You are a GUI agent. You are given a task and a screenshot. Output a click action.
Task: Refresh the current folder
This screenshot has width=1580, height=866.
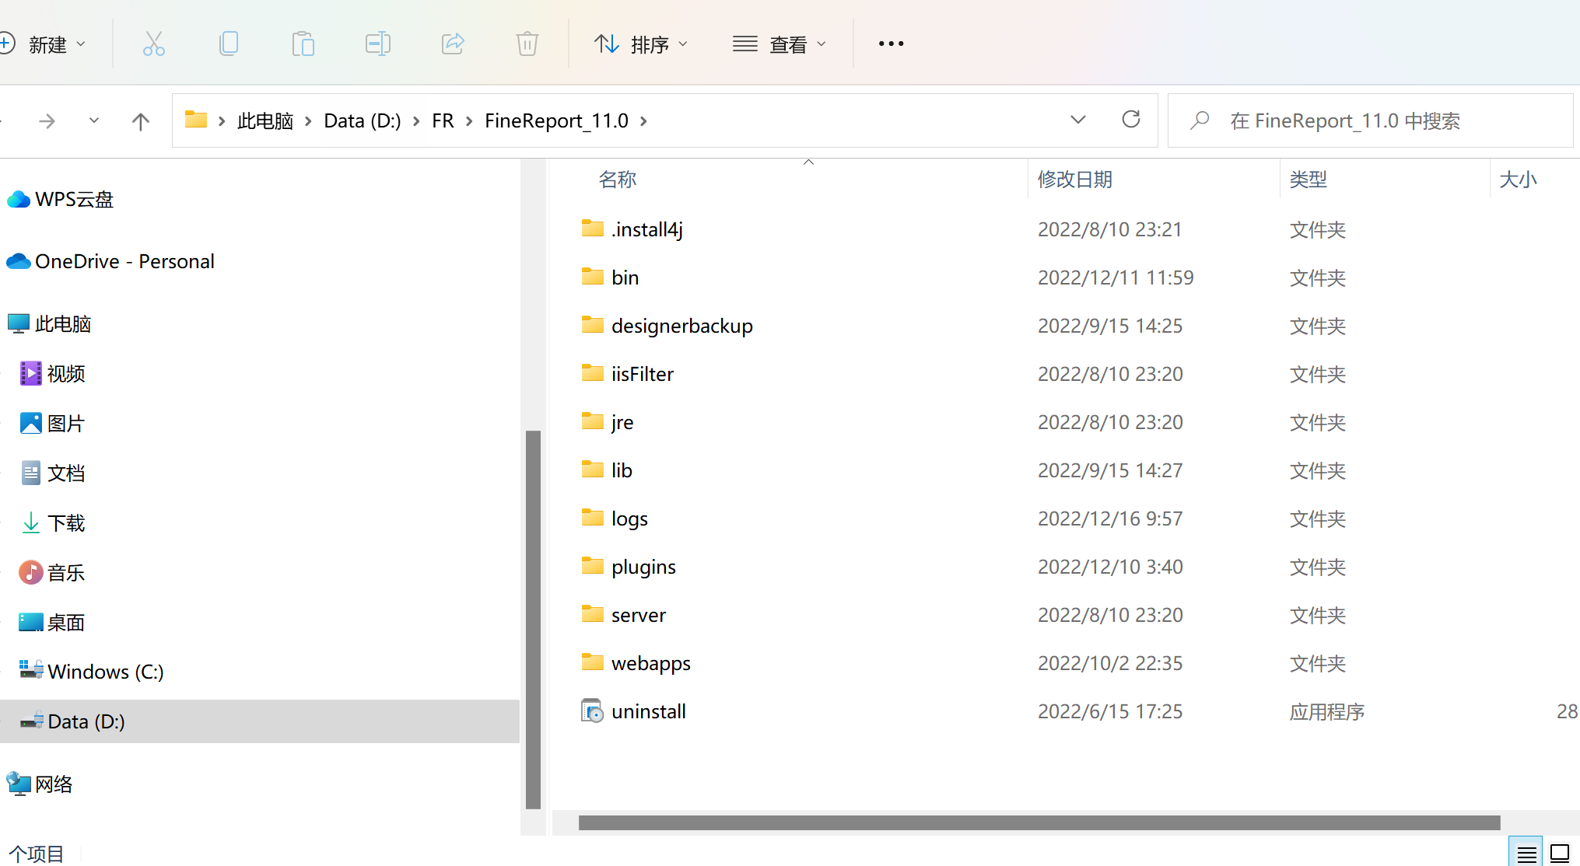1131,120
